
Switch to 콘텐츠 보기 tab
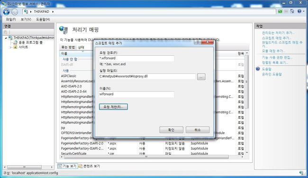(x=90, y=166)
